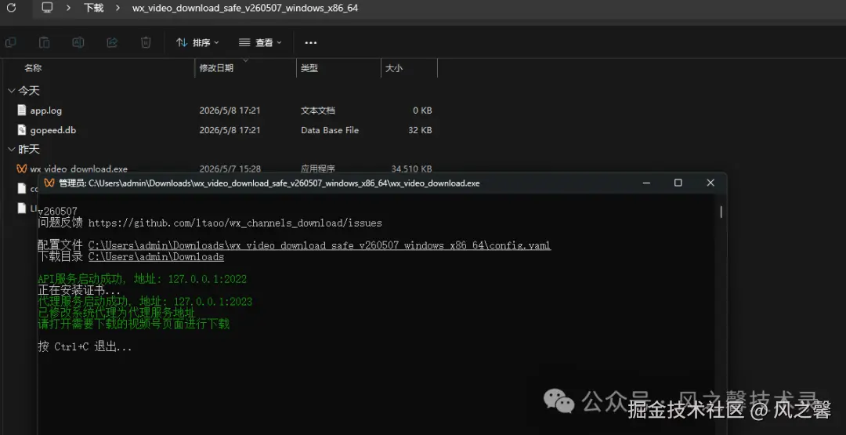Click the 按 Ctrl+C 退出 line
846x435 pixels.
(x=85, y=346)
